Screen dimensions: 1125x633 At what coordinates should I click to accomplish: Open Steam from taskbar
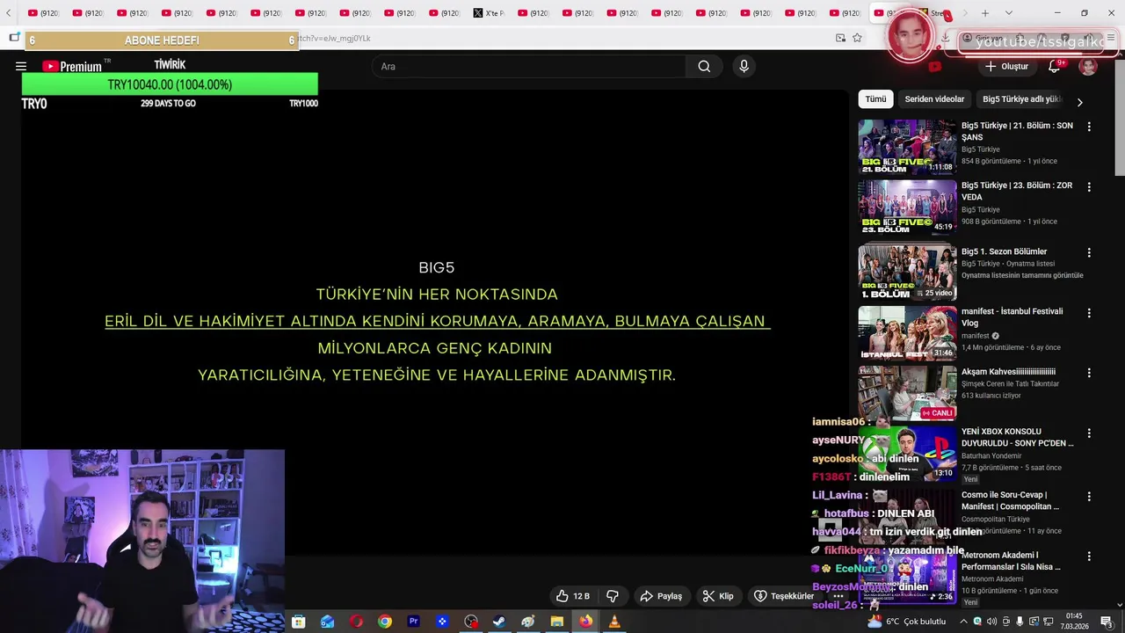[499, 622]
